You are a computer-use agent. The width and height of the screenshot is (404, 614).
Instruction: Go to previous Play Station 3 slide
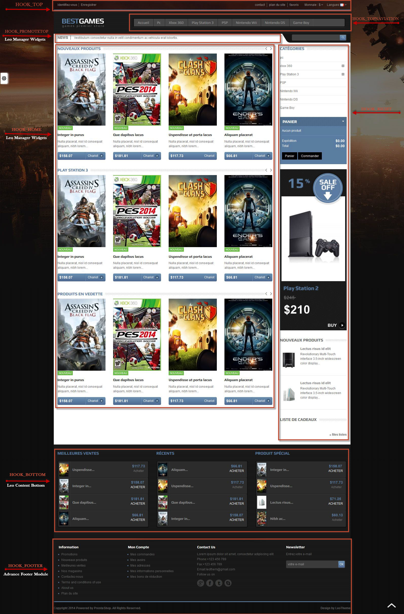point(266,170)
